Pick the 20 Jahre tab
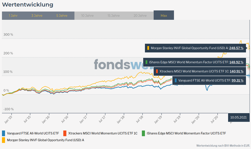Screen dimensions: 251x149 [x=140, y=16]
